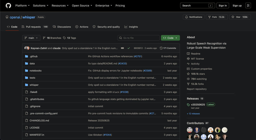Viewport: 256px width, 140px height.
Task: Click the Kayvan-Zahiri commit author avatar
Action: tap(27, 48)
